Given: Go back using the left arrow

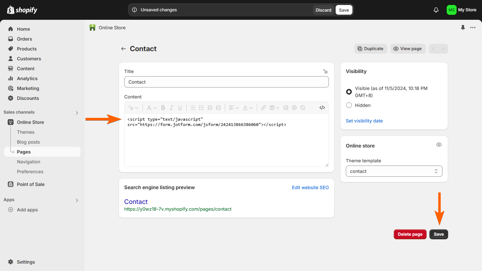Looking at the screenshot, I should (123, 49).
